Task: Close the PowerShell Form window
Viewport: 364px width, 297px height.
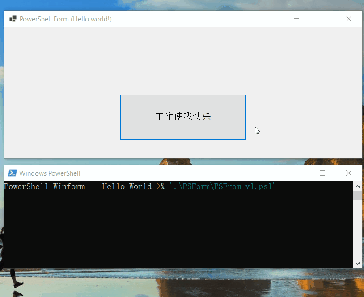Action: pyautogui.click(x=348, y=19)
